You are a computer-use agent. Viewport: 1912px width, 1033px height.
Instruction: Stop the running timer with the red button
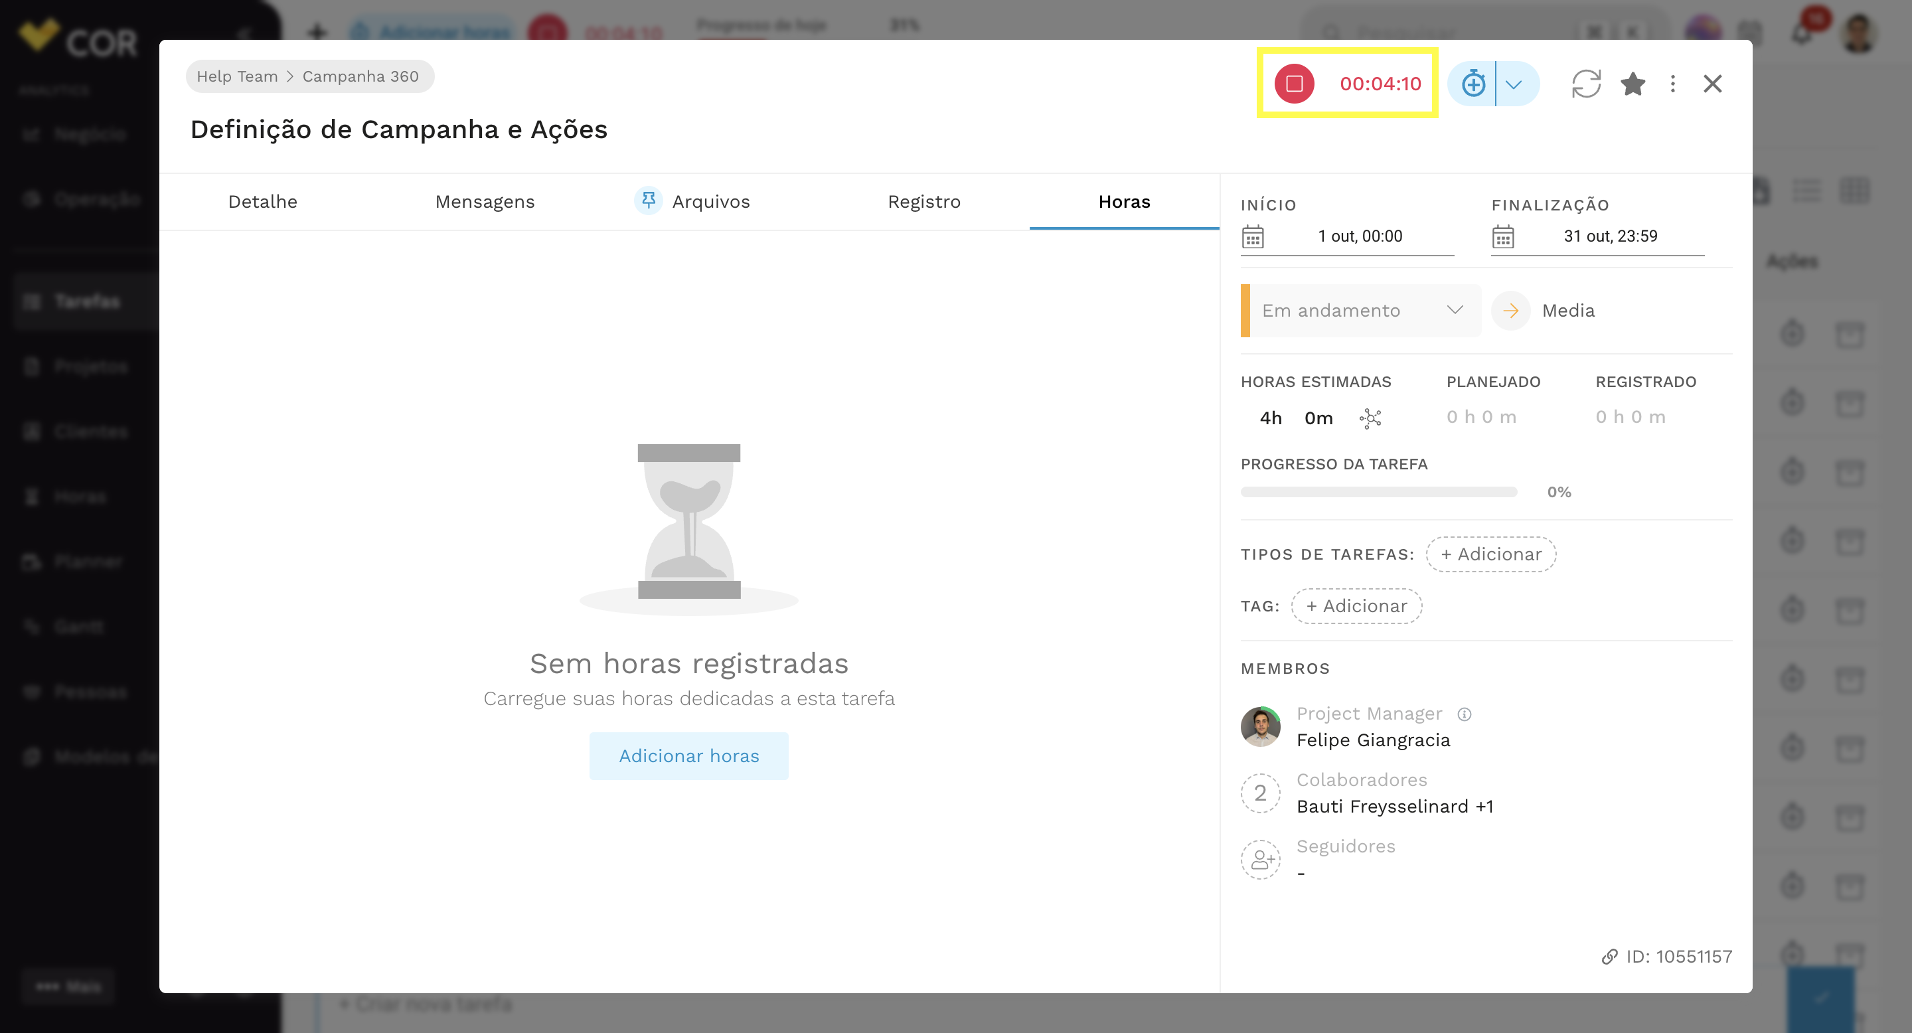pyautogui.click(x=1294, y=84)
